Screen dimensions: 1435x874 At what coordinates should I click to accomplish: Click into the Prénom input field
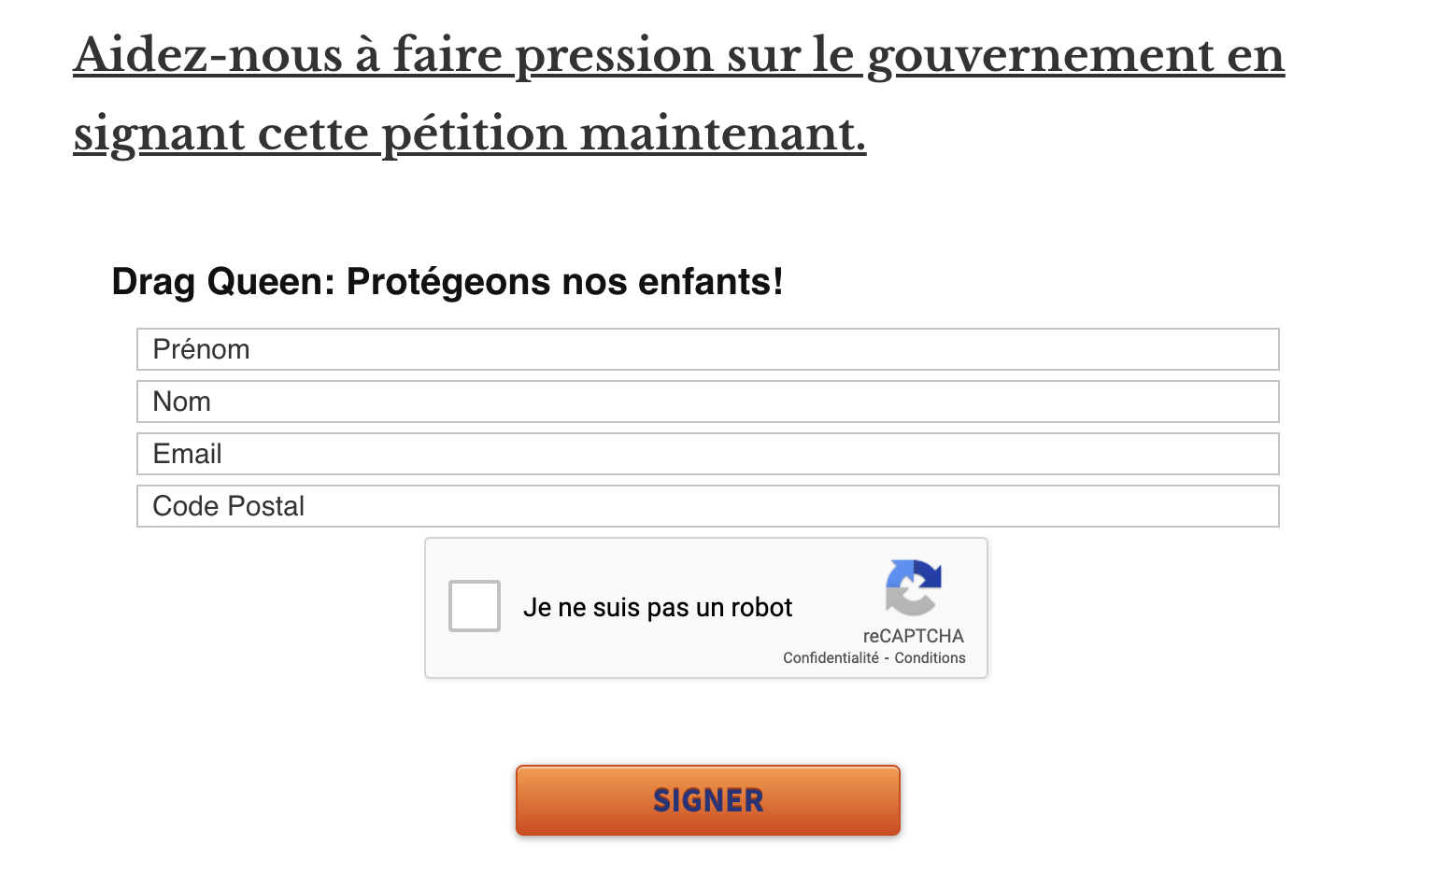[x=707, y=349]
